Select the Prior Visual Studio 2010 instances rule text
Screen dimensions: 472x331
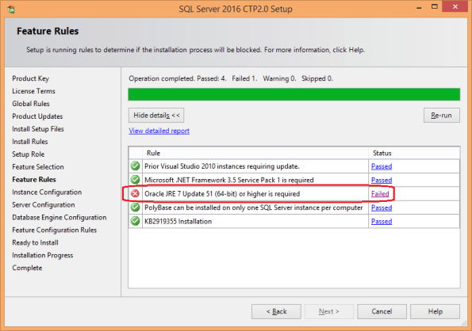coord(222,166)
